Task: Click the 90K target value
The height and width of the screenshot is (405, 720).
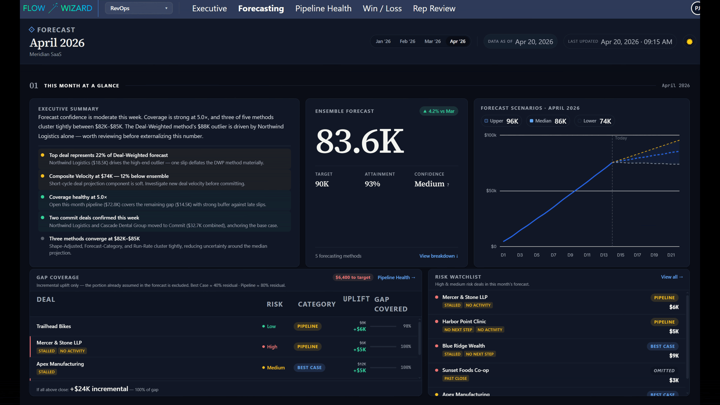Action: 322,184
